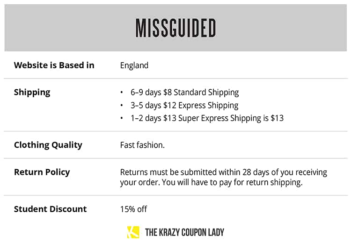
Task: Select the "Website is Based in" row label
Action: coord(54,65)
